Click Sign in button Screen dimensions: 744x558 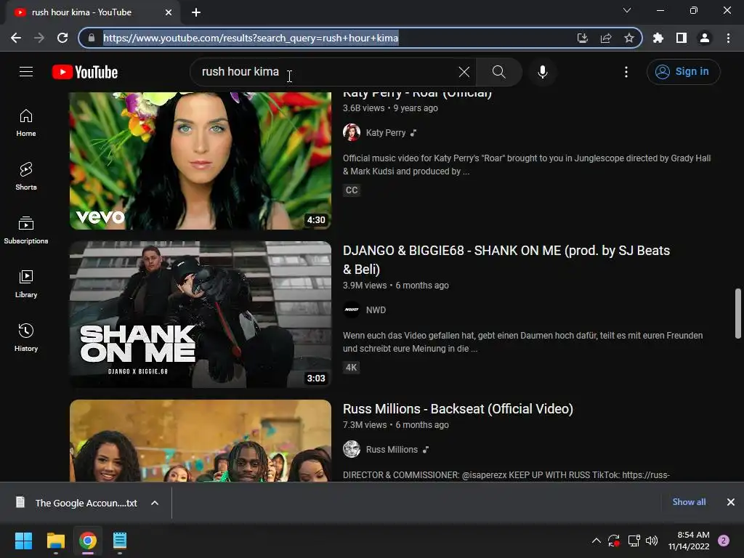(683, 72)
